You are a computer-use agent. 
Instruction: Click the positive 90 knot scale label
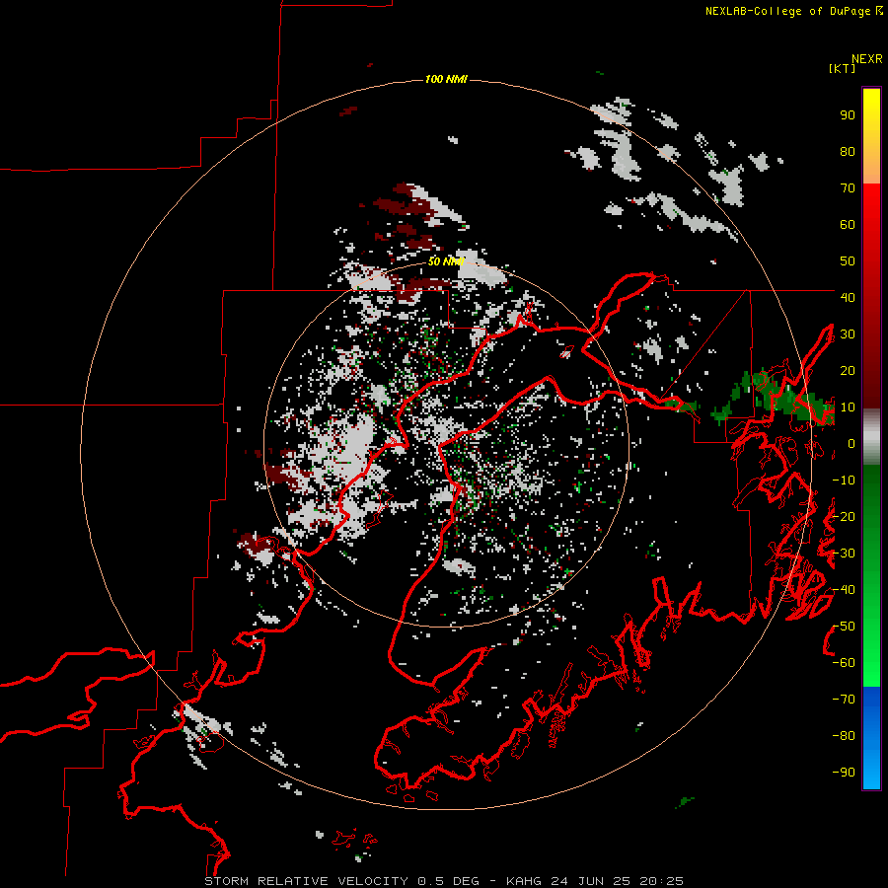848,115
